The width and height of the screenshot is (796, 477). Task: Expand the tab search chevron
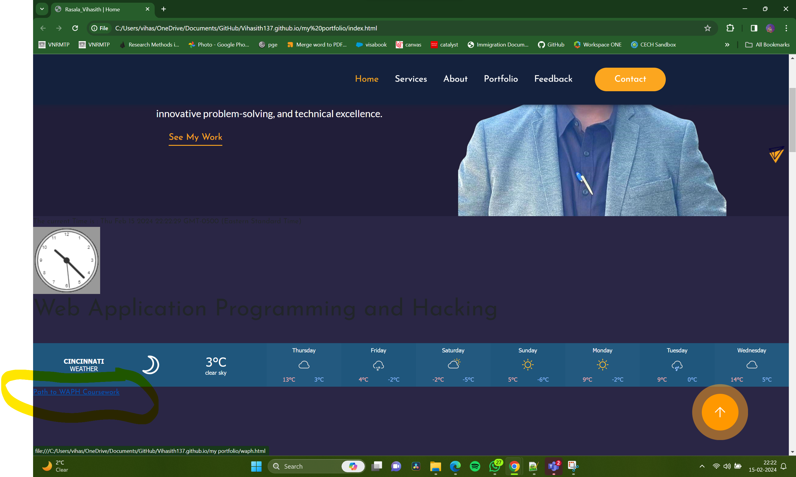[x=42, y=9]
